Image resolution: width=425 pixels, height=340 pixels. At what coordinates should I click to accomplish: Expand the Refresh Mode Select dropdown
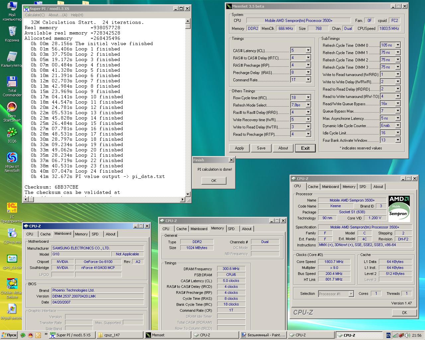pos(308,105)
